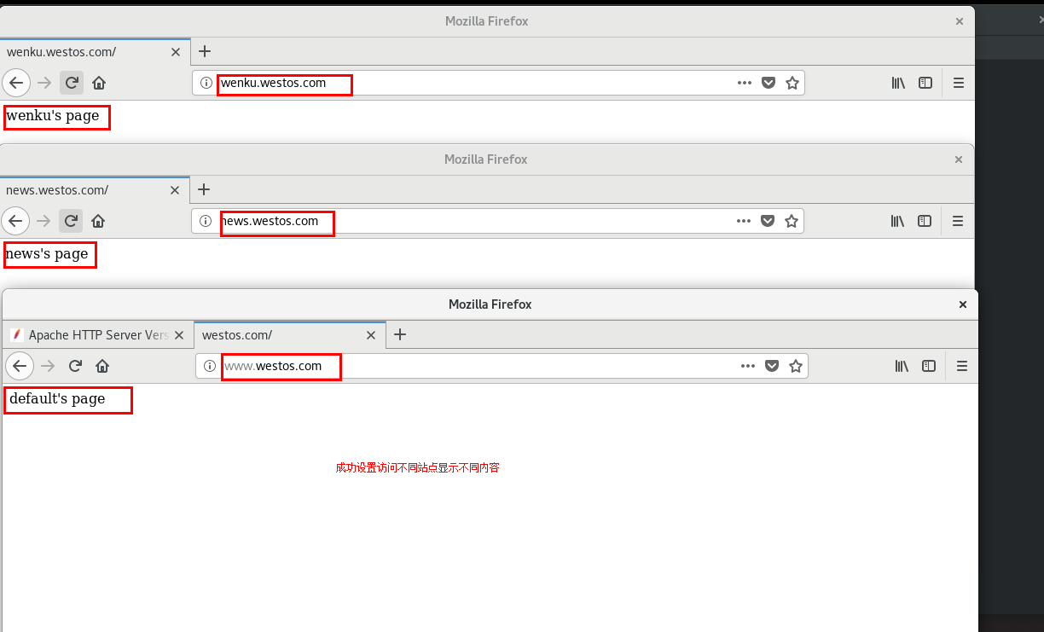Click the "news's page" text
Image resolution: width=1044 pixels, height=632 pixels.
(47, 254)
